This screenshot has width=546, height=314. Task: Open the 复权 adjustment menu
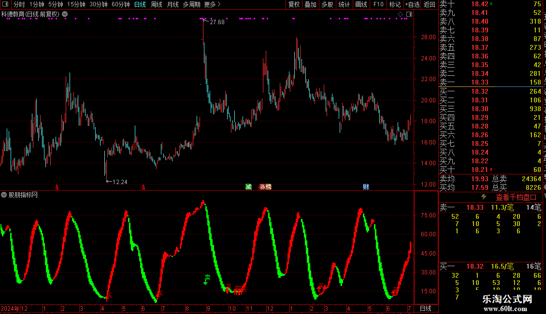click(x=294, y=4)
